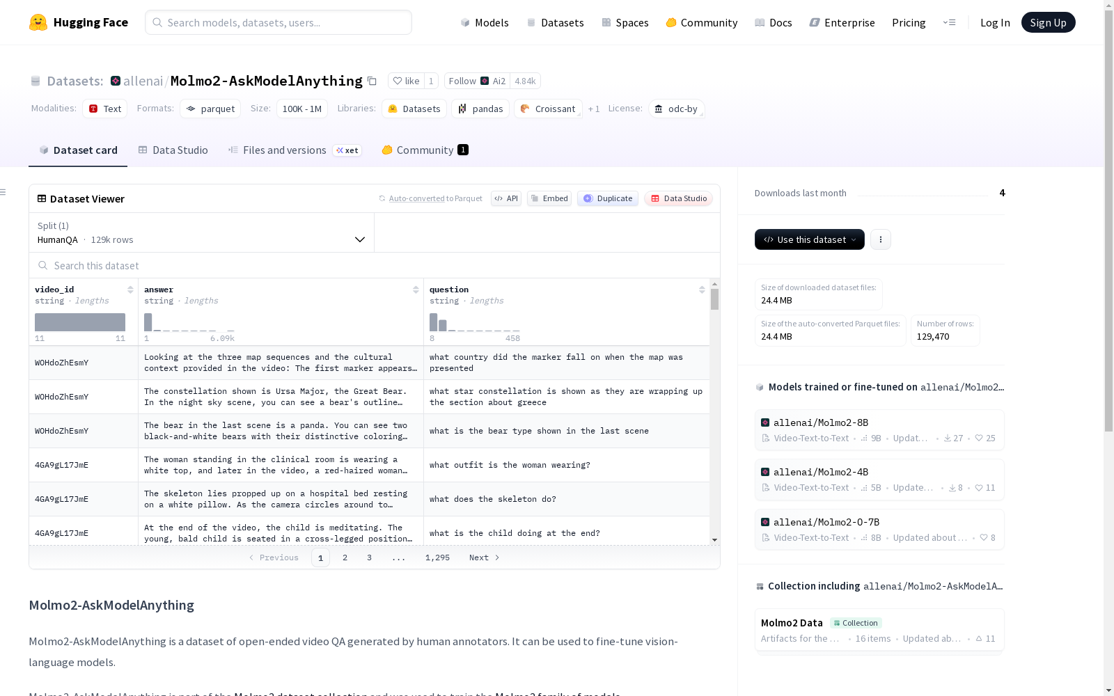This screenshot has height=696, width=1114.
Task: Click the table vertical scrollbar thumb
Action: click(714, 299)
